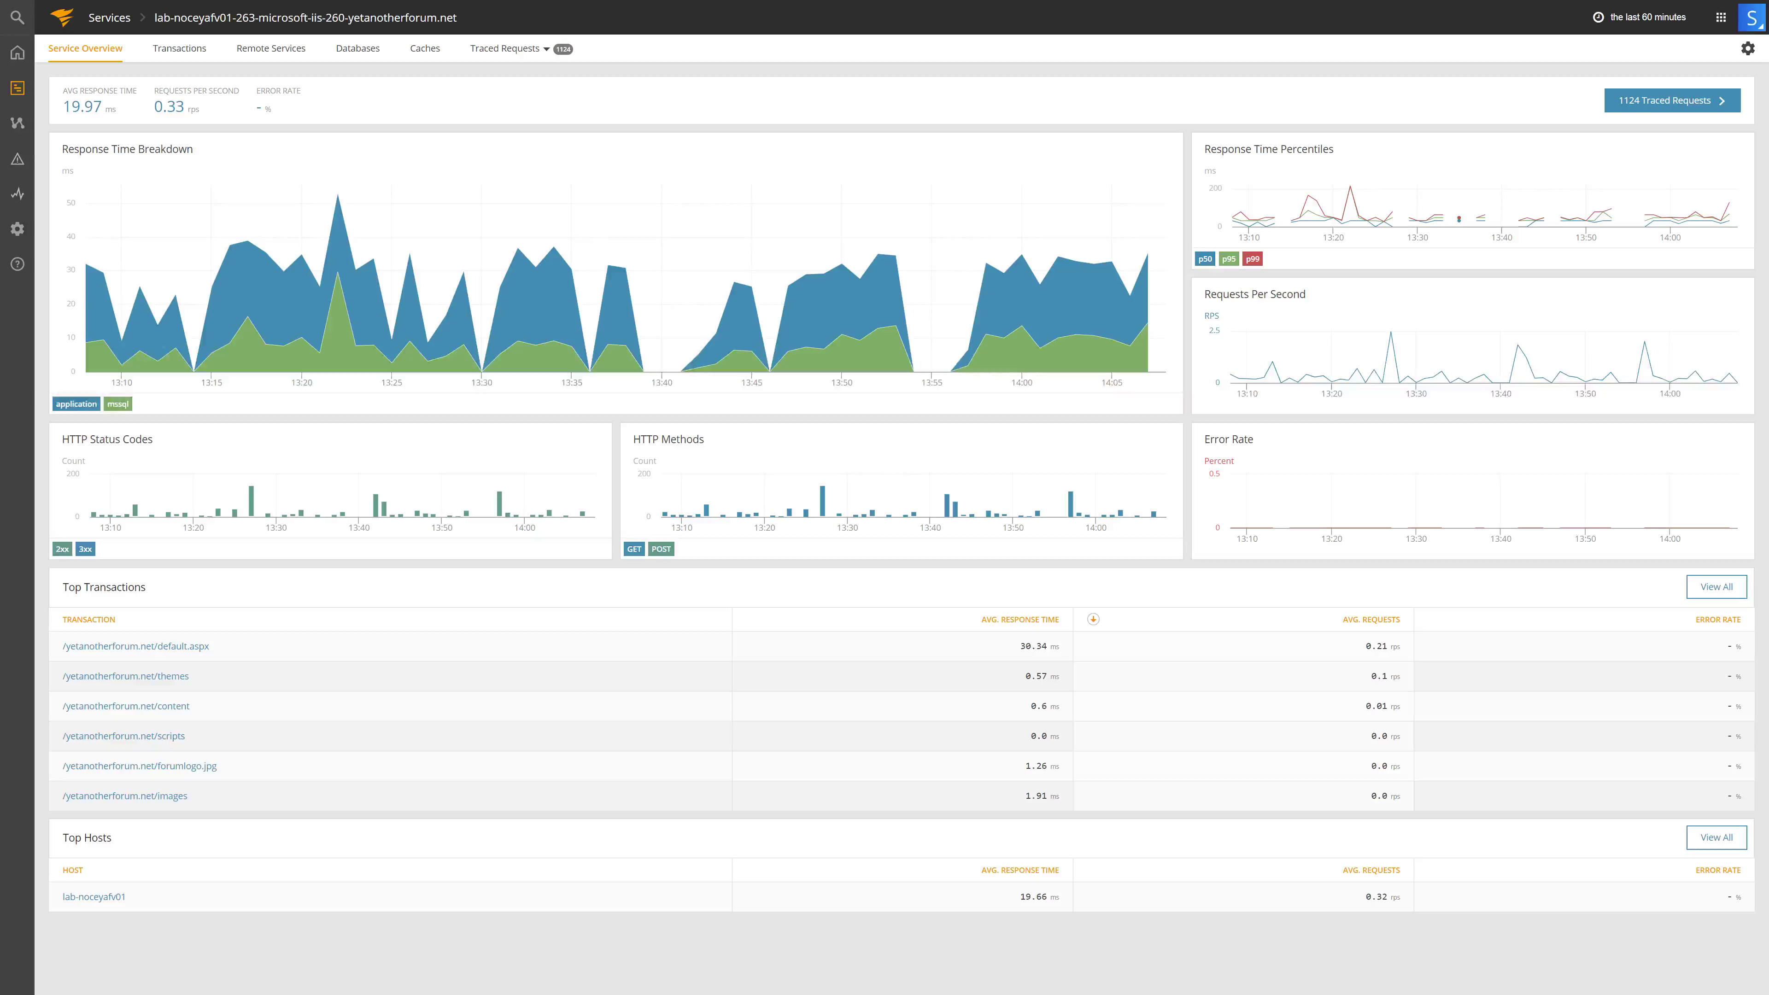This screenshot has height=995, width=1769.
Task: Open /yetanotherforum.net/content transaction
Action: pyautogui.click(x=126, y=706)
